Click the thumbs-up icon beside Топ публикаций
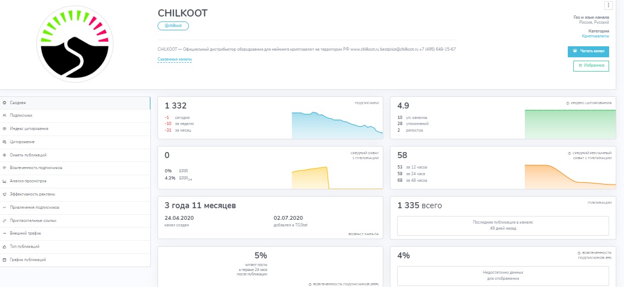Image resolution: width=624 pixels, height=287 pixels. click(4, 247)
